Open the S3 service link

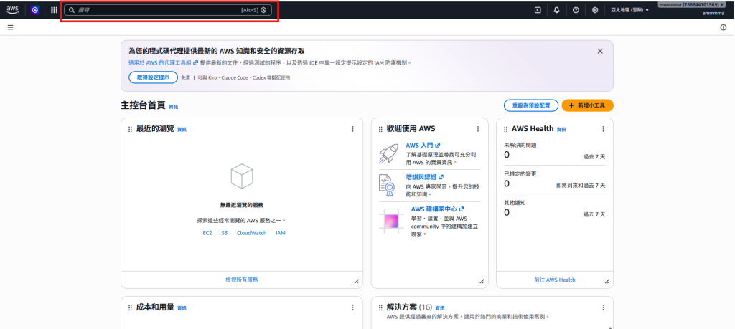(x=225, y=232)
